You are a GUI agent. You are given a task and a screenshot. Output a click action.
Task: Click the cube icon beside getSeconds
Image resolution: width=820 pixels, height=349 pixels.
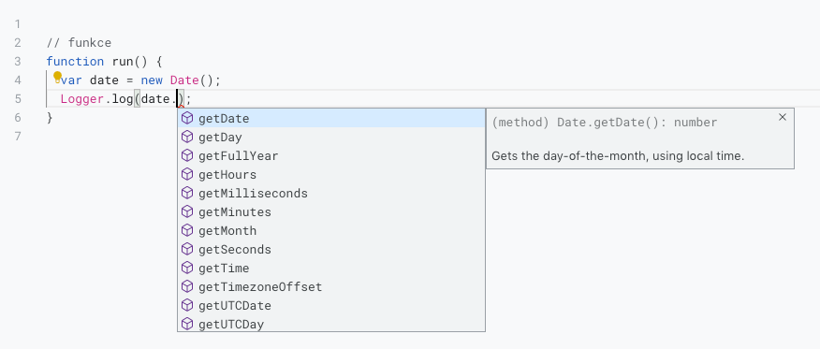point(187,249)
